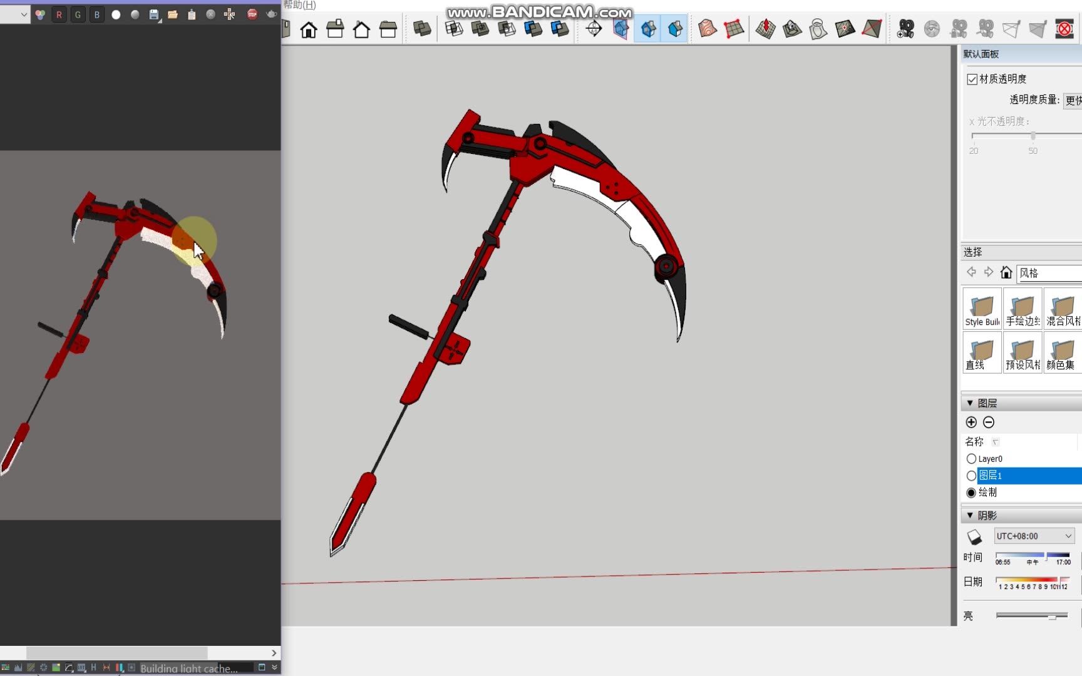Enable track mouse while rendering icon
Viewport: 1082px width, 676px height.
tap(230, 14)
